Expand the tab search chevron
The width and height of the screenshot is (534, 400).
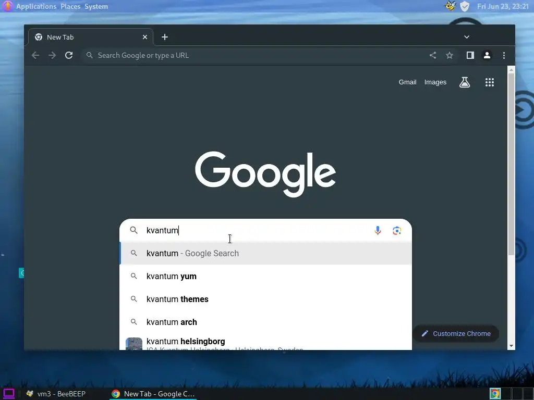tap(467, 37)
